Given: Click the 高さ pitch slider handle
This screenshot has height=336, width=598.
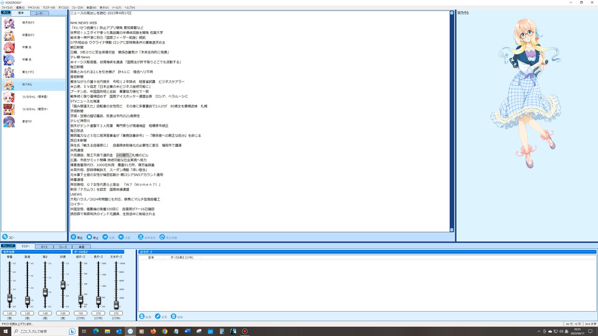Looking at the screenshot, I should pos(45,292).
